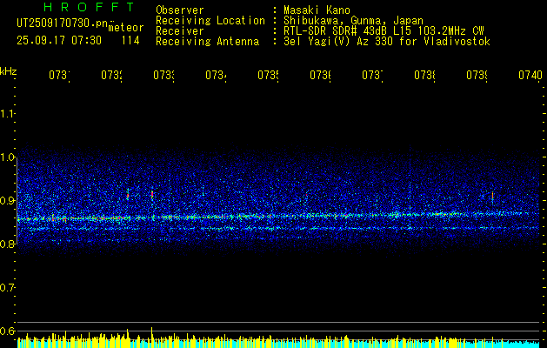Image resolution: width=547 pixels, height=348 pixels.
Task: Click the 1.0 frequency axis label
Action: tap(7, 157)
